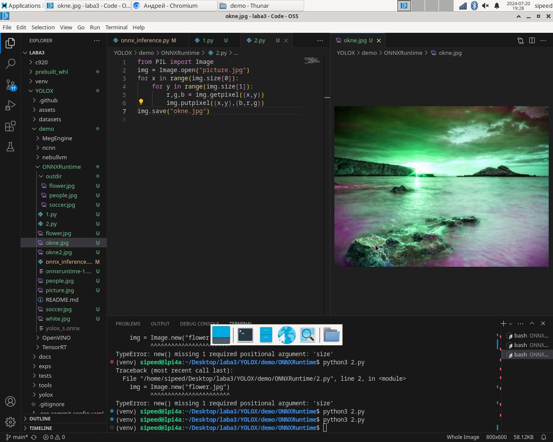Toggle Bluetooth from the system tray
This screenshot has width=553, height=442.
474,6
